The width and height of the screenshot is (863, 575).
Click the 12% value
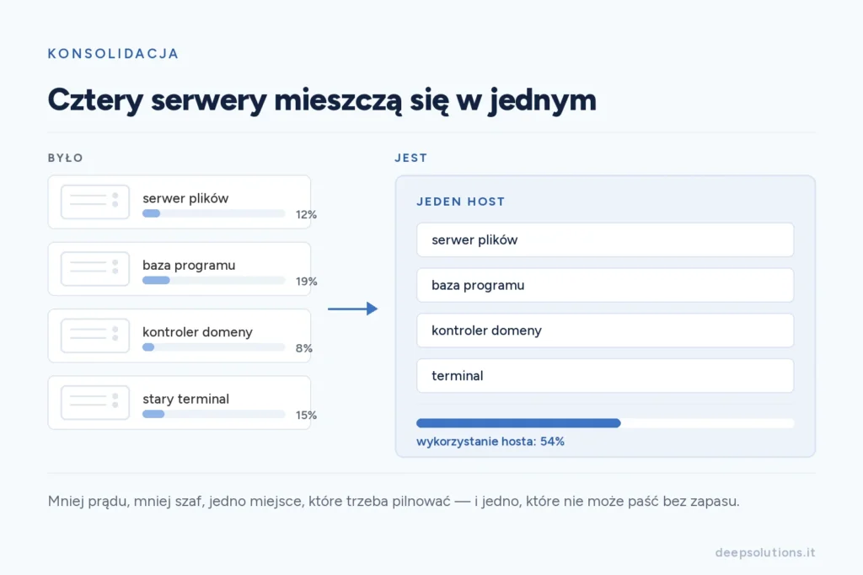(306, 215)
